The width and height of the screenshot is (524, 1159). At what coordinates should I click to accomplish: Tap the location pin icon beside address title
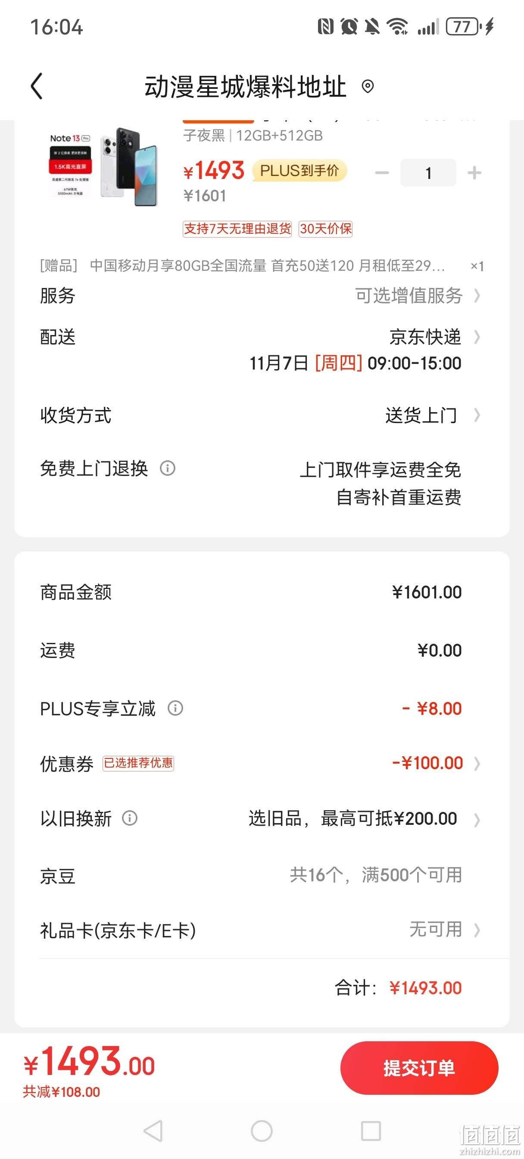tap(368, 86)
